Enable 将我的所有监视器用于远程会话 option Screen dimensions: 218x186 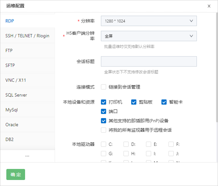104,130
